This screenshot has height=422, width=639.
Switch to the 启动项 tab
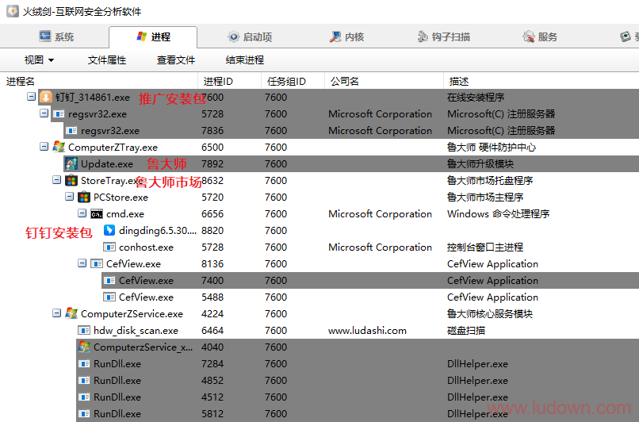[x=250, y=37]
